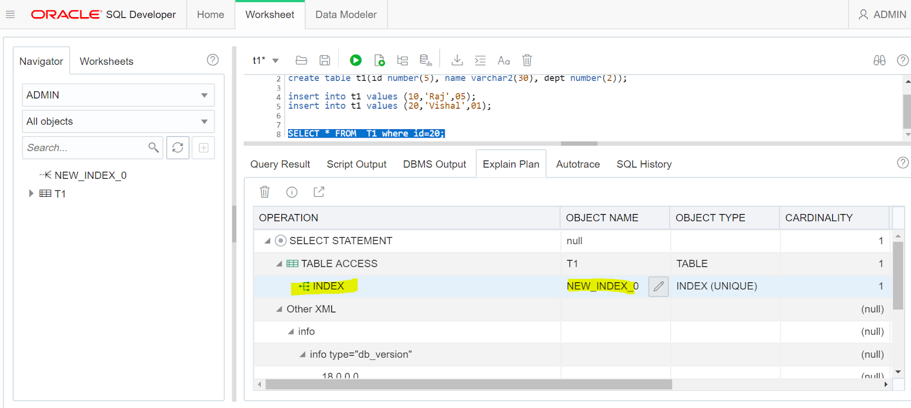Run statement with the green play button
The image size is (911, 408).
click(x=356, y=60)
